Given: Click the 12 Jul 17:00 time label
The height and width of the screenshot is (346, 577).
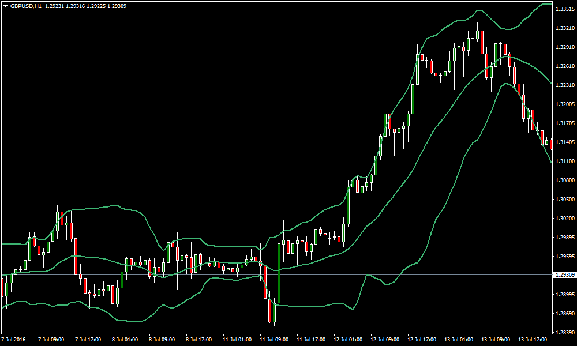Looking at the screenshot, I should click(x=421, y=340).
